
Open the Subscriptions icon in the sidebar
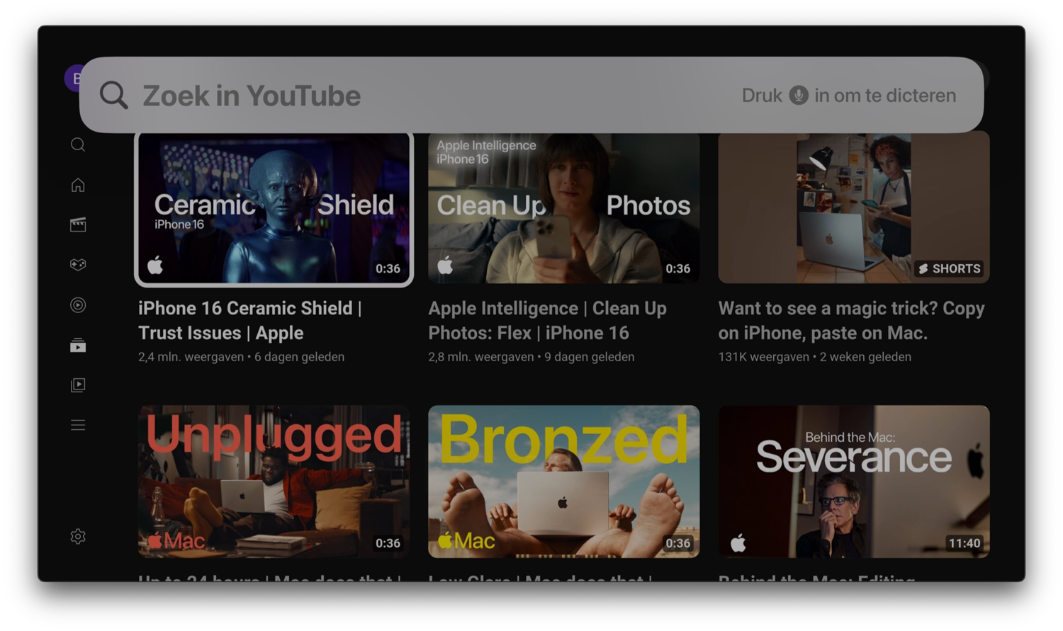click(x=78, y=345)
